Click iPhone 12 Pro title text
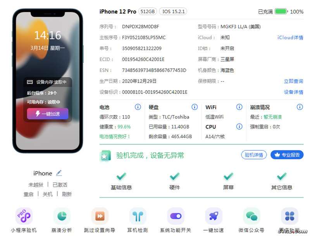The image size is (310, 236). (118, 12)
